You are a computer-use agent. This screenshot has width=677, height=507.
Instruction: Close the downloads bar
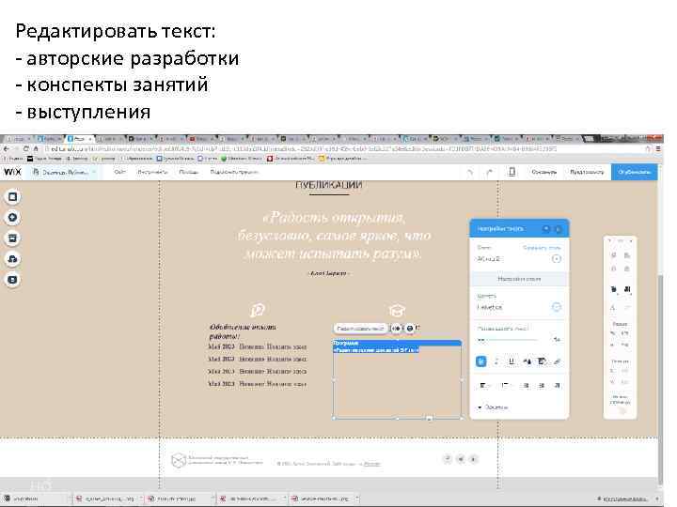[657, 499]
